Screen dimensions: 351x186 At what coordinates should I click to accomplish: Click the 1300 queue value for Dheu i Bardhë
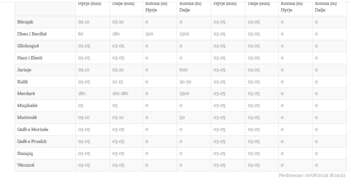(x=185, y=34)
